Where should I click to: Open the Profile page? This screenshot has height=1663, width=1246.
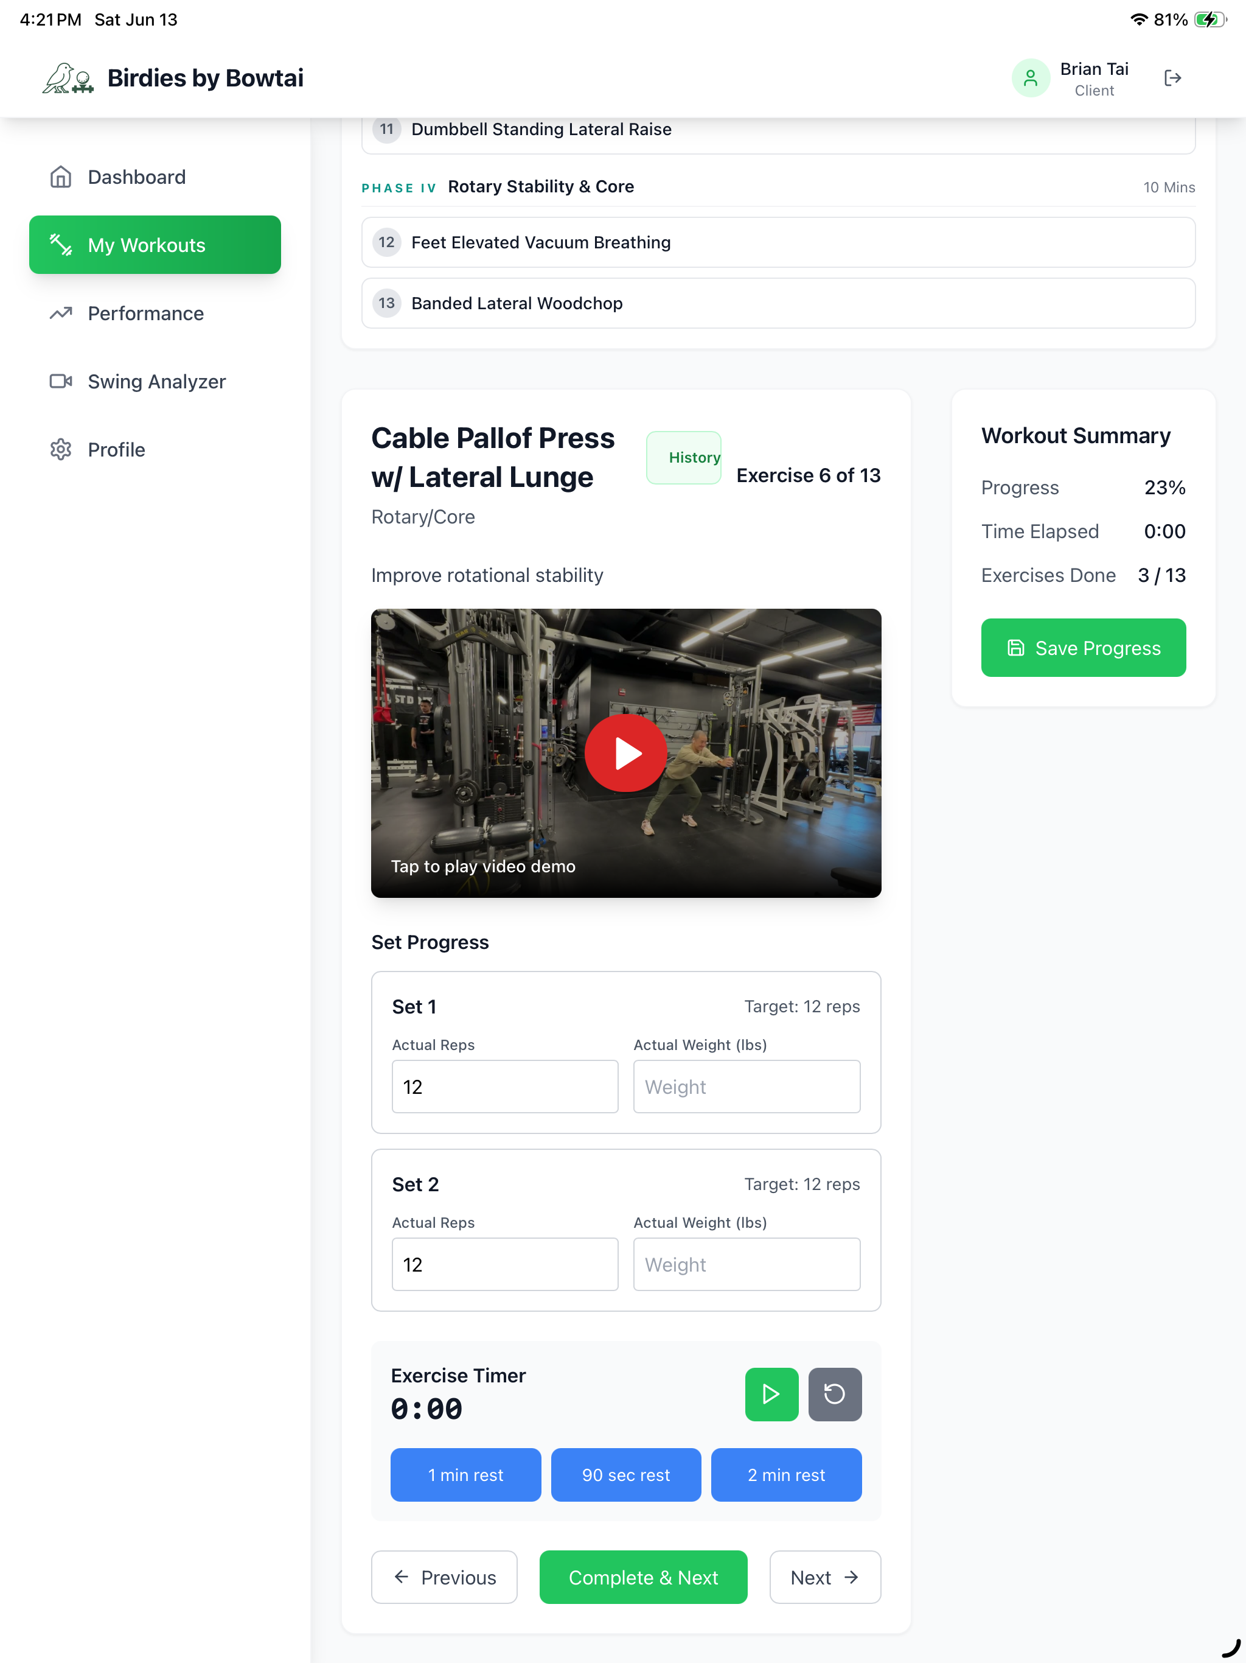155,450
